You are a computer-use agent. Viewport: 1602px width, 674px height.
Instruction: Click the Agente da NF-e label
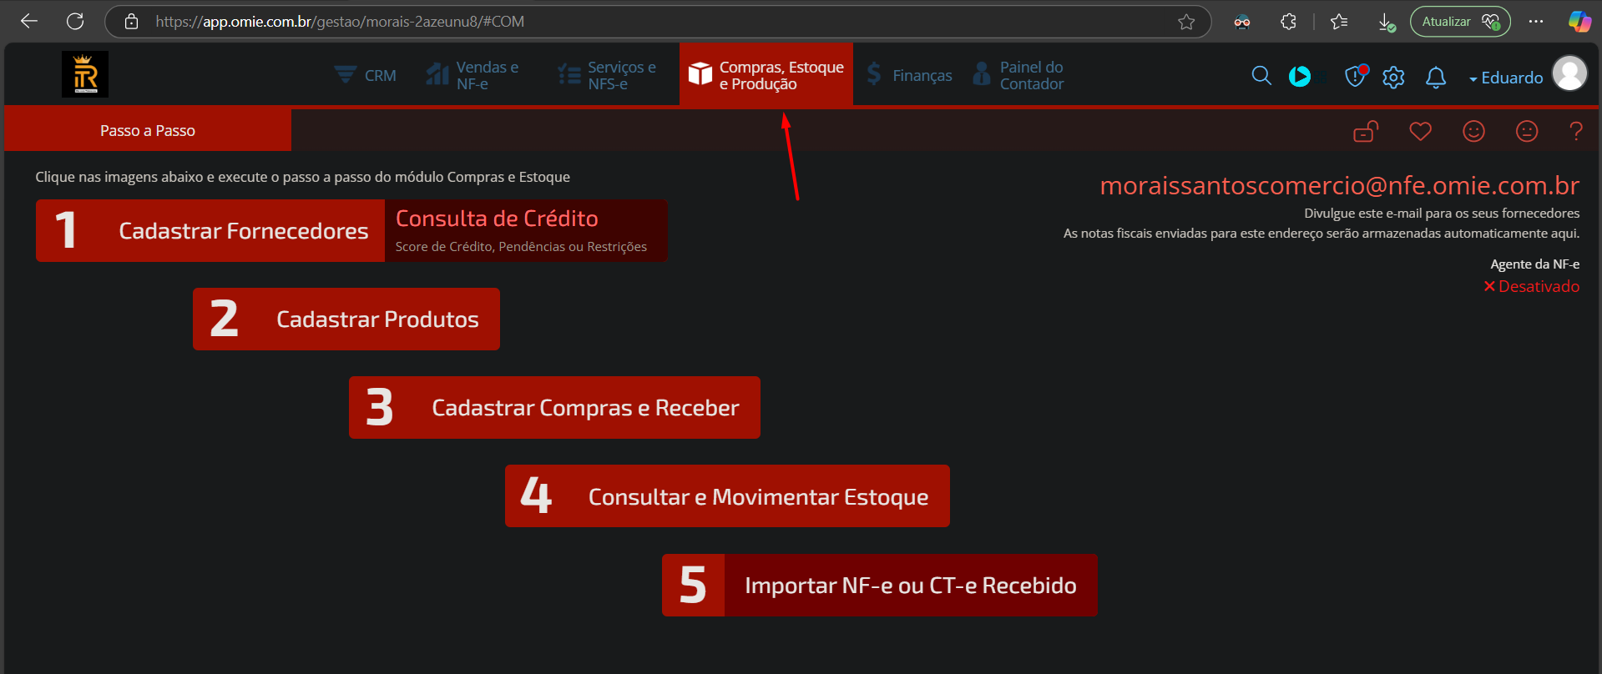pyautogui.click(x=1534, y=264)
